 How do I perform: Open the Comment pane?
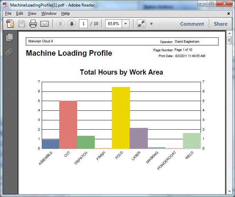192,24
